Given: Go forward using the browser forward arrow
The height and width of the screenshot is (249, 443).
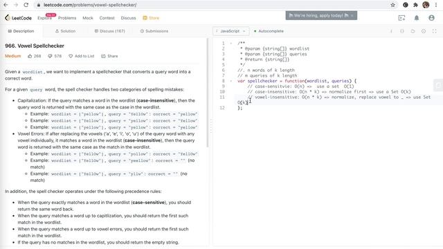Looking at the screenshot, I should click(16, 5).
